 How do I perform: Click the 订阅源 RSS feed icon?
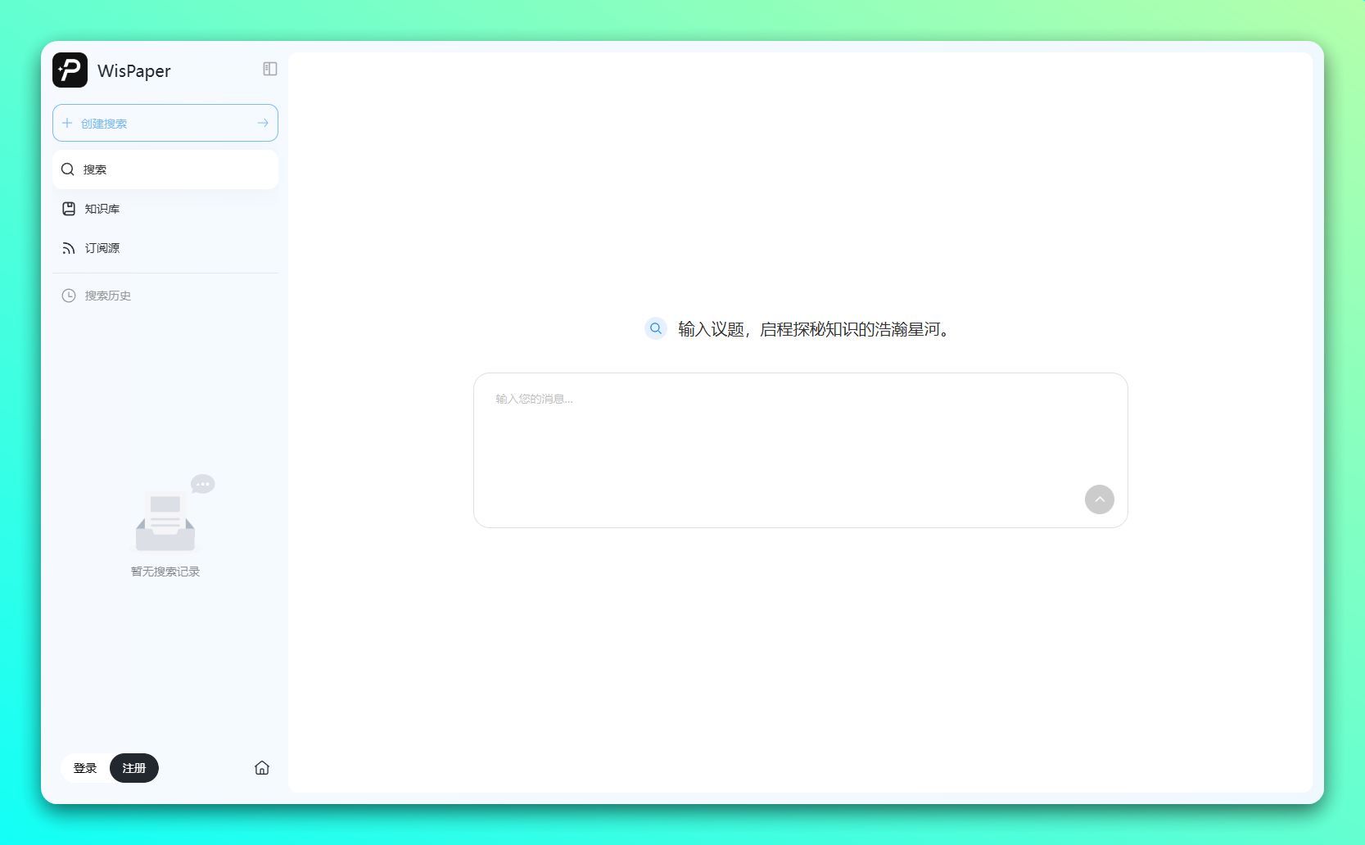pos(69,248)
